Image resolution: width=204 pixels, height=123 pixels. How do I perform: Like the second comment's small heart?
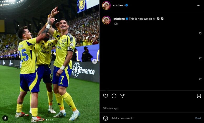click(x=200, y=58)
